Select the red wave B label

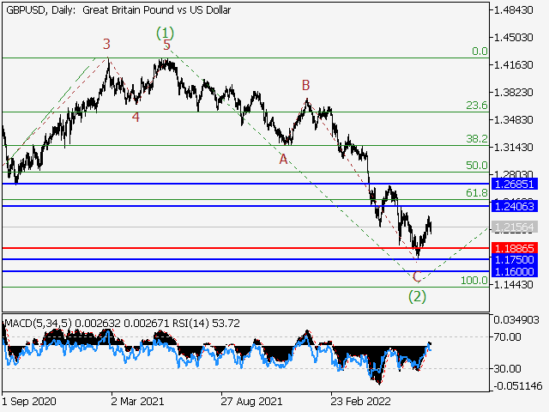(306, 85)
